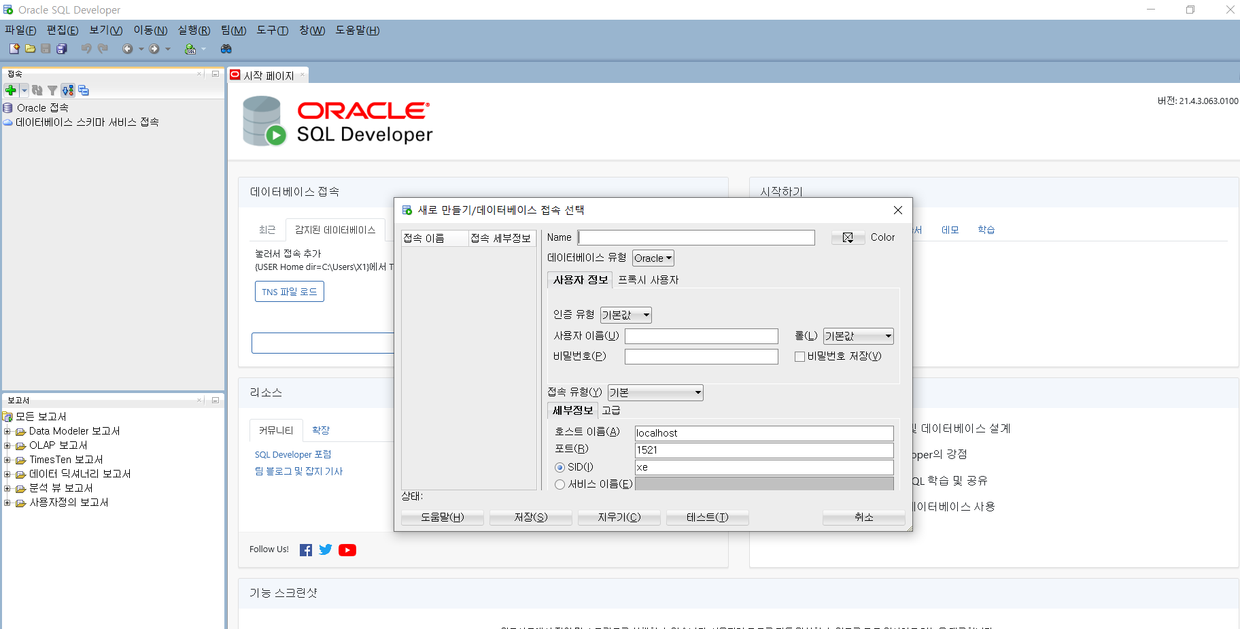Viewport: 1240px width, 629px height.
Task: Click the Filter funnel icon in connections panel
Action: tap(52, 90)
